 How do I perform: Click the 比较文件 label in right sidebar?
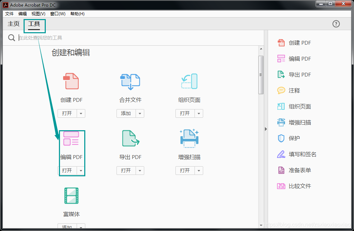[x=300, y=186]
